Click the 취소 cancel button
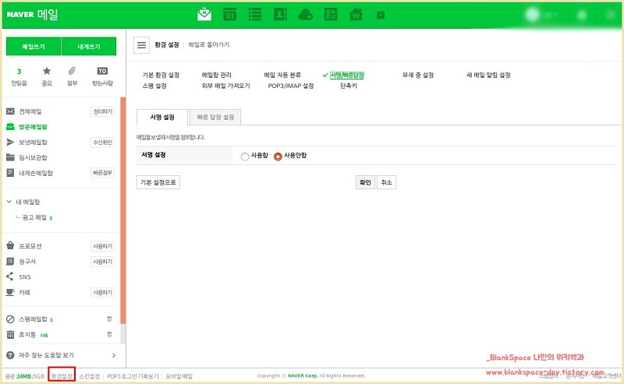This screenshot has width=624, height=384. pos(386,182)
